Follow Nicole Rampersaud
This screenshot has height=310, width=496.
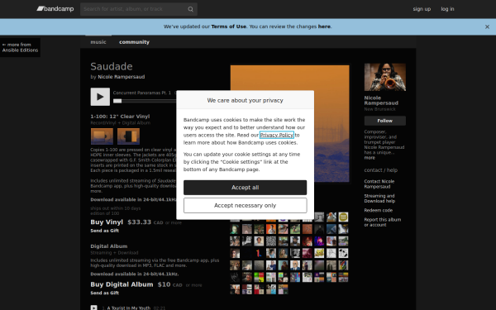385,121
